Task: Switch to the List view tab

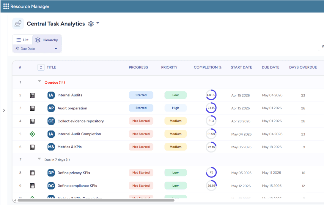Action: [22, 40]
